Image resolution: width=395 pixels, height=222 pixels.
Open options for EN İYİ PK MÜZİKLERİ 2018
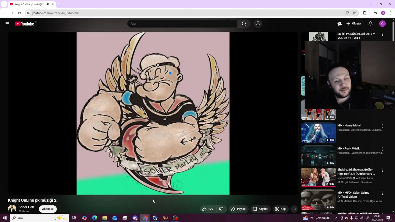[x=382, y=35]
